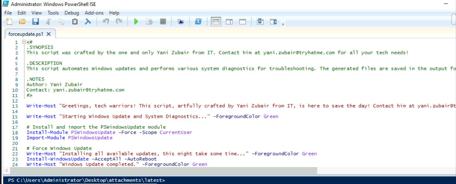Toggle script pane to right layout
The width and height of the screenshot is (456, 184).
pos(229,21)
